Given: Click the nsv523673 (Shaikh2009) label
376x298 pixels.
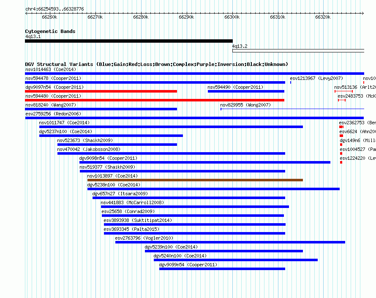Looking at the screenshot, I should pyautogui.click(x=85, y=140).
